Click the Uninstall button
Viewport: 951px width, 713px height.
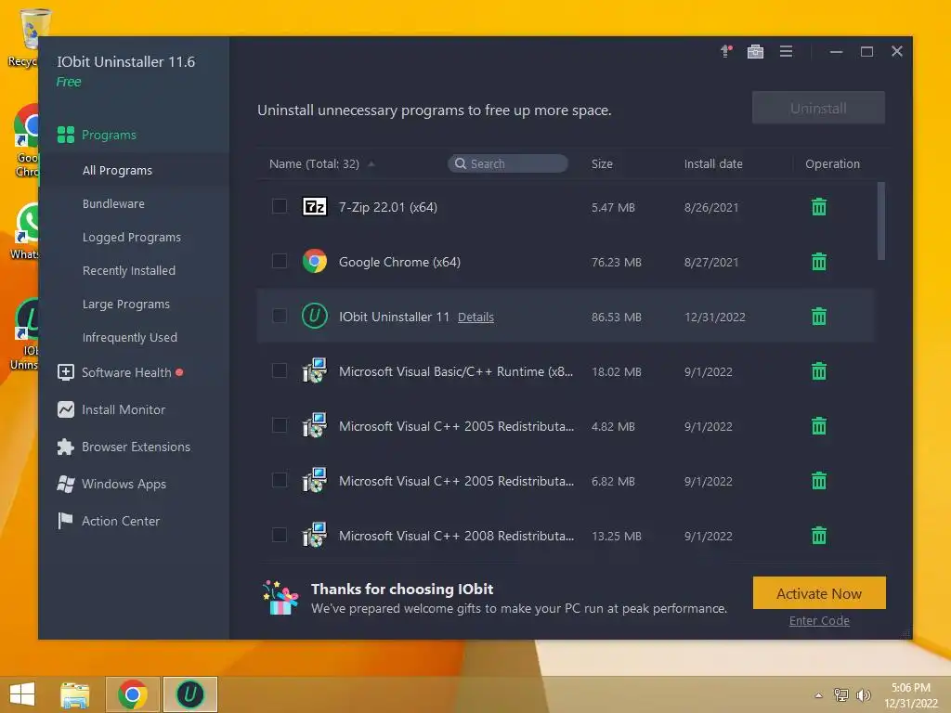[x=818, y=108]
